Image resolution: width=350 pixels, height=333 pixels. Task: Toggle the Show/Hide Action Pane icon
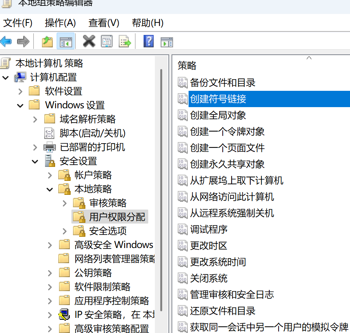point(166,41)
